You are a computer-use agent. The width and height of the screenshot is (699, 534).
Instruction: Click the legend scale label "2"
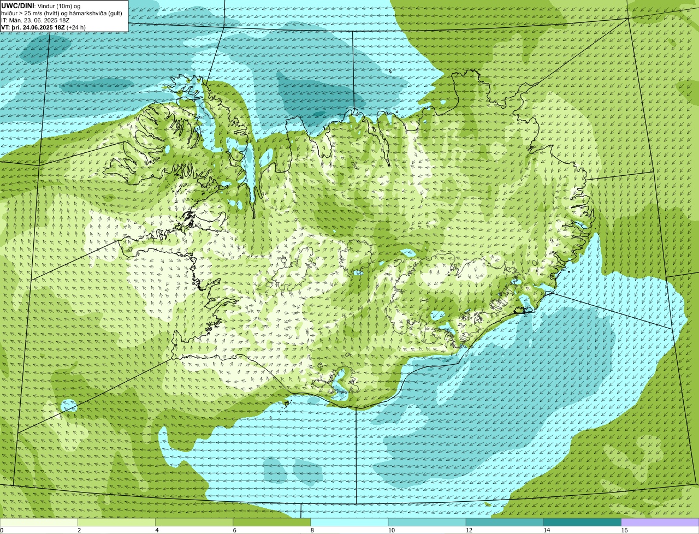tap(79, 530)
